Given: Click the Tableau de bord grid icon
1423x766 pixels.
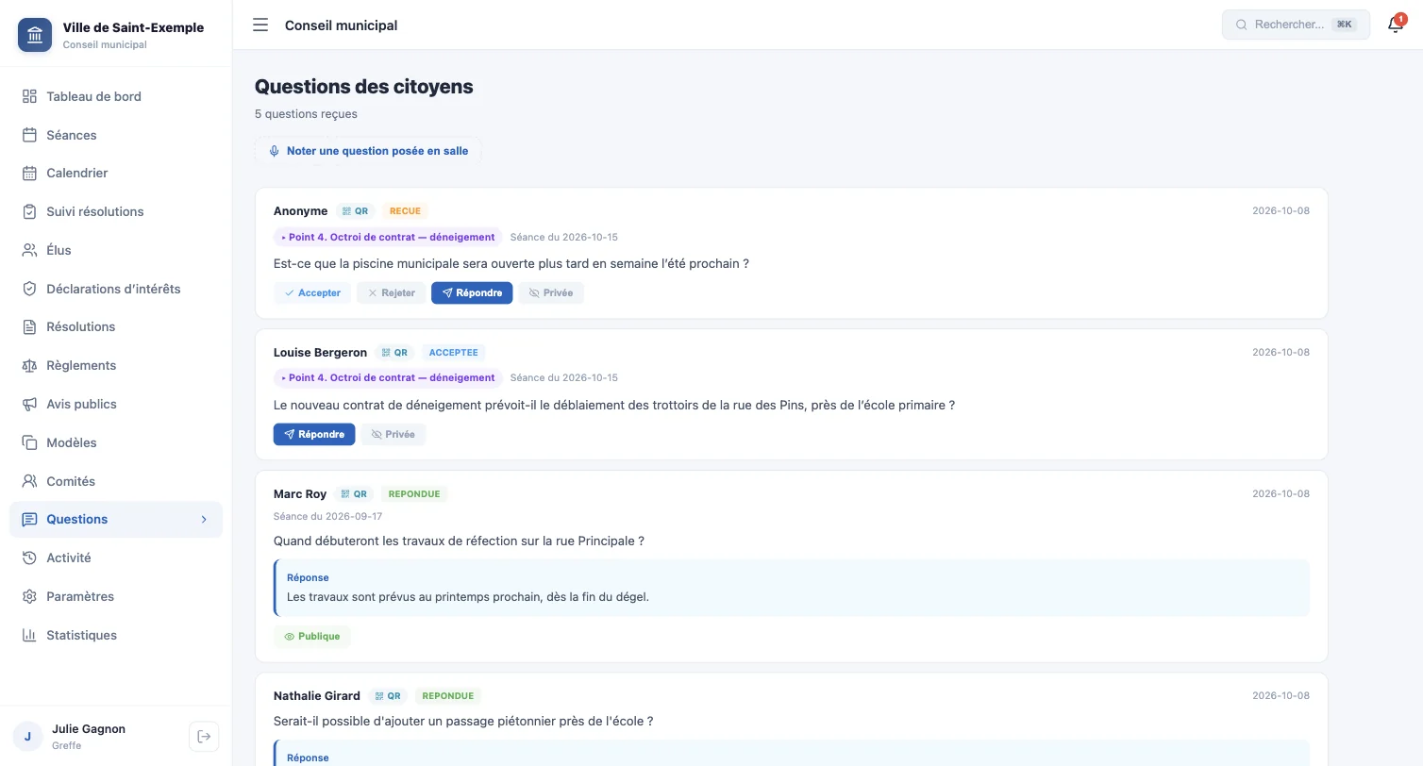Looking at the screenshot, I should [29, 96].
